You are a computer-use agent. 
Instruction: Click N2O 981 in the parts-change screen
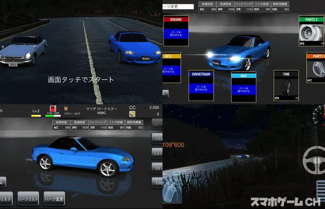262,9
